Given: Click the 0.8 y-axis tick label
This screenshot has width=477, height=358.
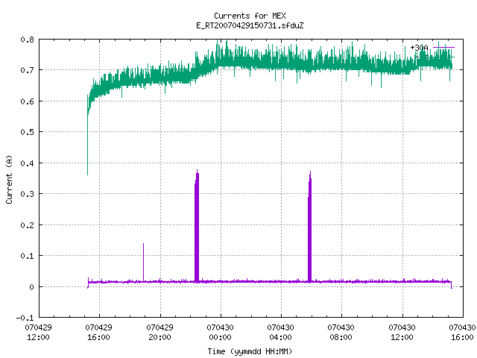Looking at the screenshot, I should pyautogui.click(x=27, y=40).
